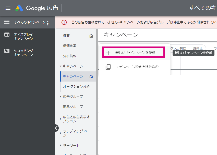Viewport: 217px width, 155px height.
Task: Click the red warning alert icon
Action: click(x=64, y=22)
